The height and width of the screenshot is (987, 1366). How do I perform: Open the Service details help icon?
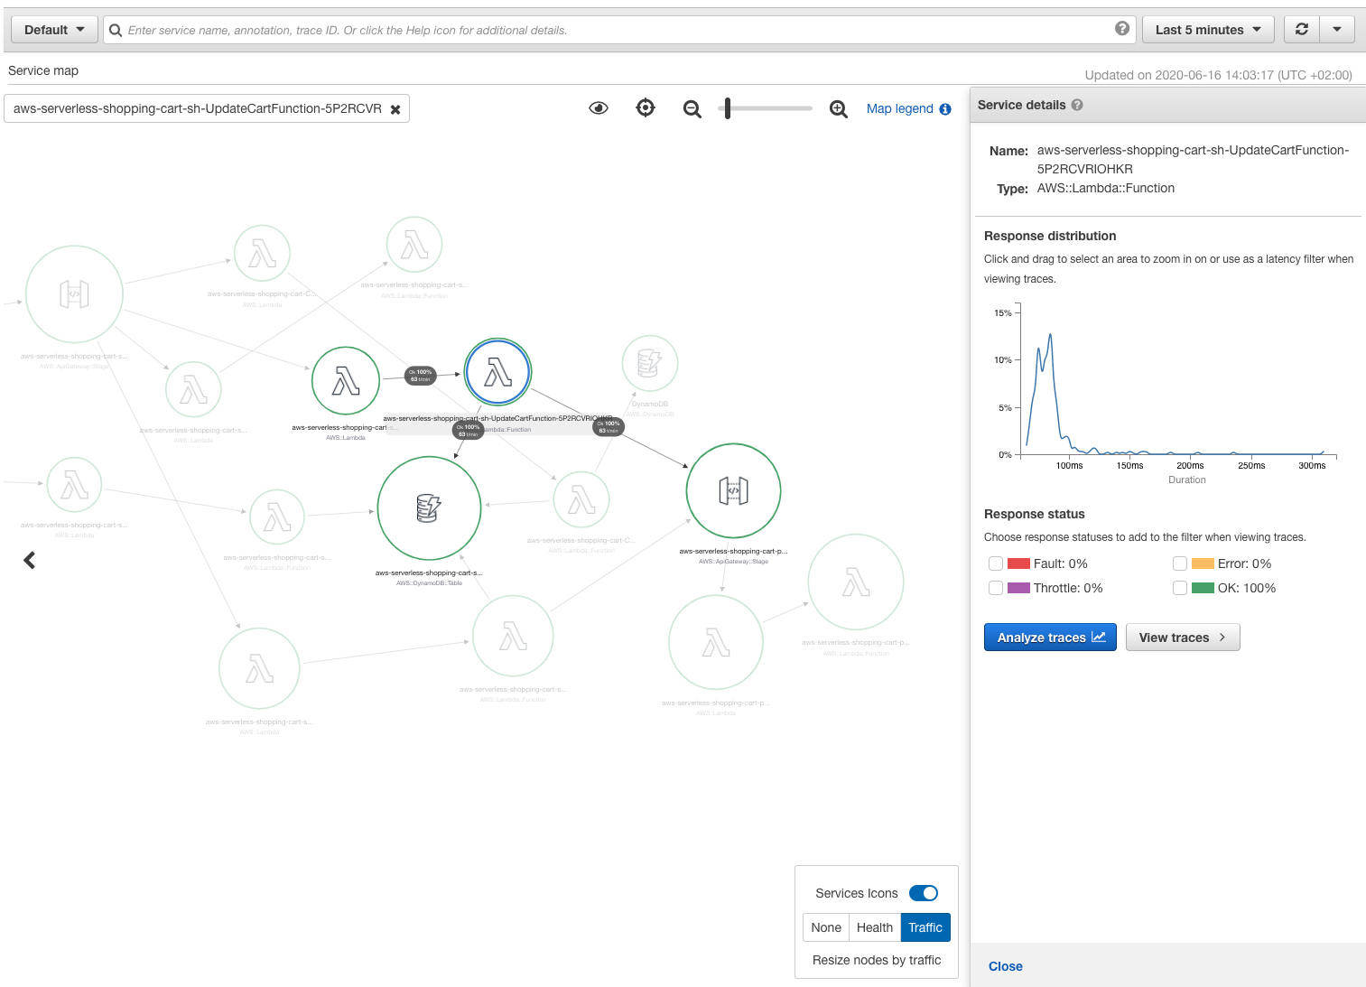click(1077, 105)
